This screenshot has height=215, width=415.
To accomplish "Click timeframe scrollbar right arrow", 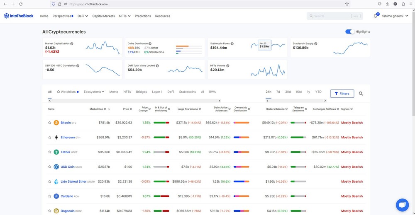I will pyautogui.click(x=325, y=101).
